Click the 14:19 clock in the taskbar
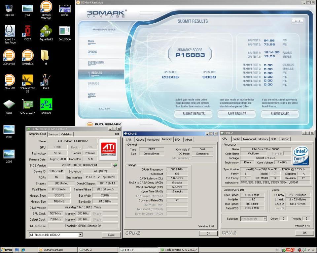Screen dimensions: 317x253 pos(311,250)
